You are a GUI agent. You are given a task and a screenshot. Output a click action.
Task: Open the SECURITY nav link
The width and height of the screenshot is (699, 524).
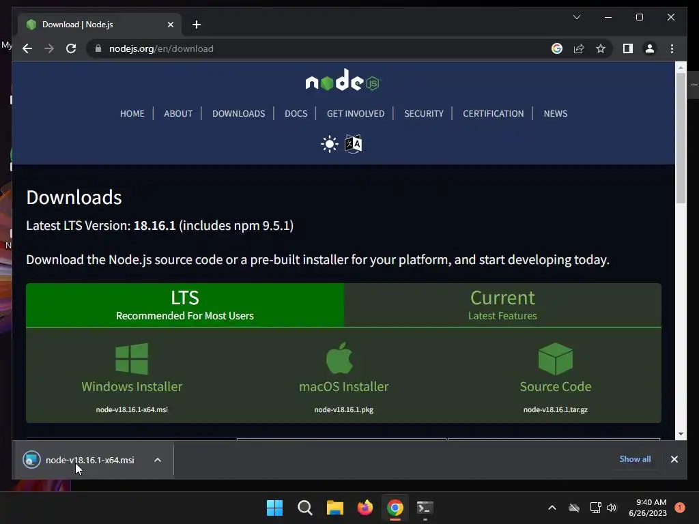point(423,114)
